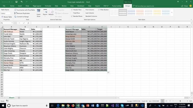Toggle the Filter Button checkbox
The height and width of the screenshot is (108, 193).
point(99,10)
